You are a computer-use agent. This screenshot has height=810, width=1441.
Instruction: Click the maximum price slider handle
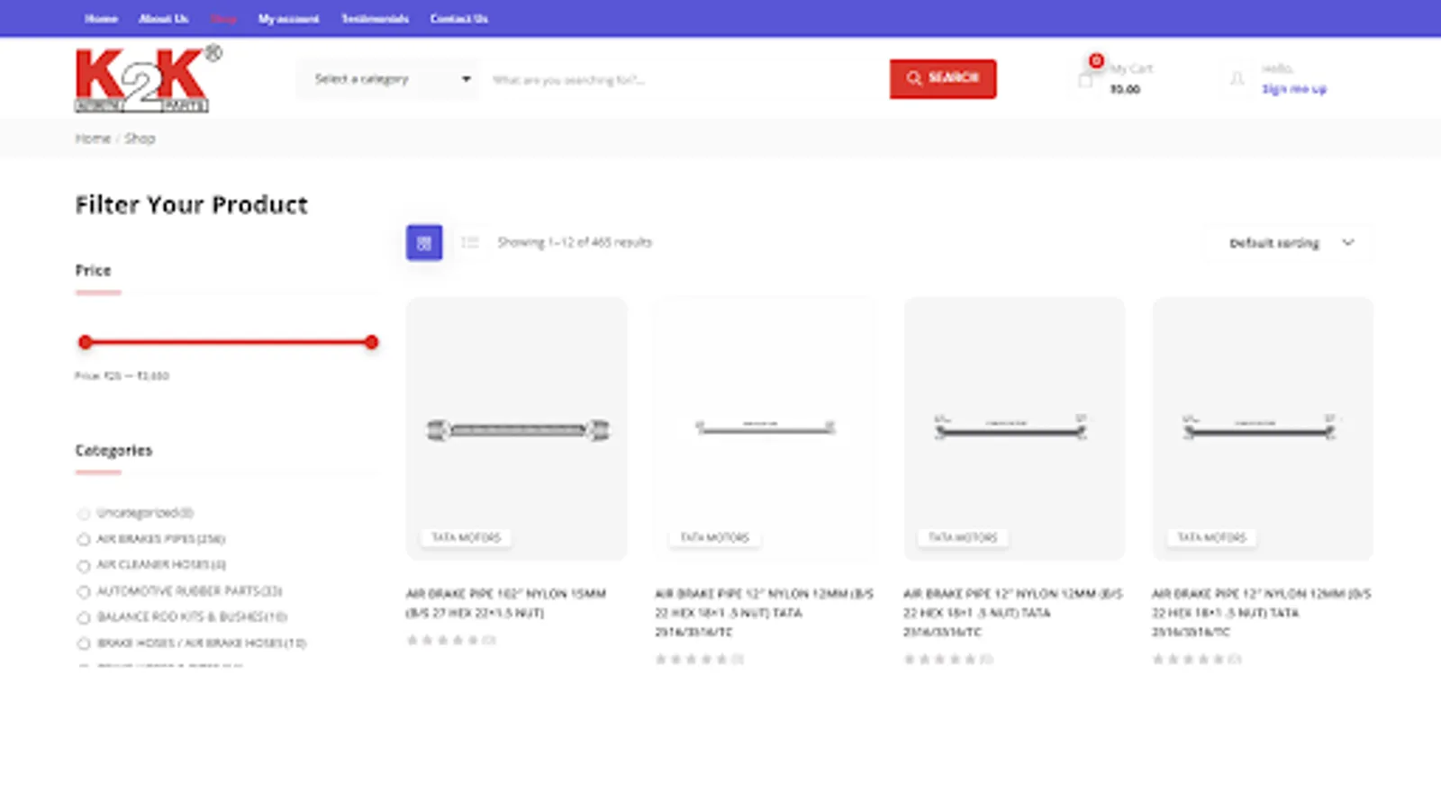[371, 342]
